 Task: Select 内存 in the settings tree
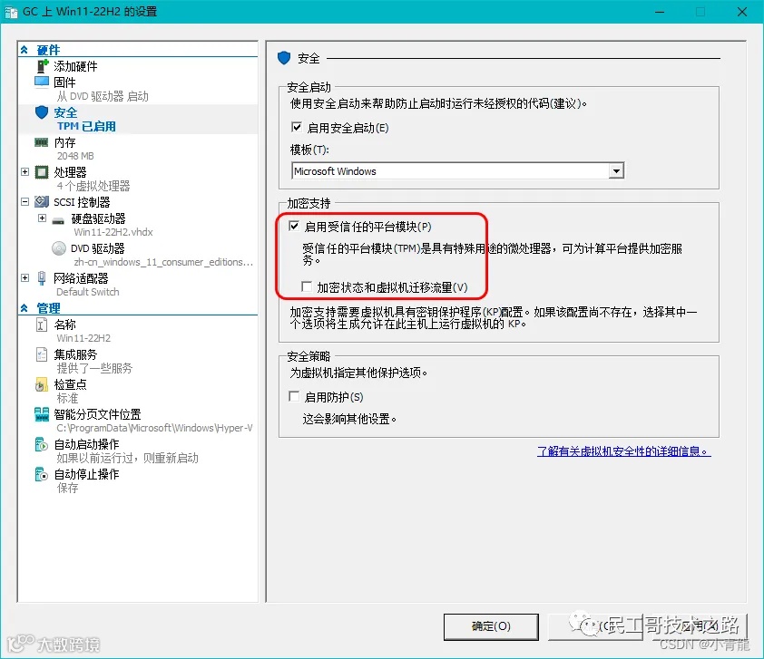[x=64, y=142]
